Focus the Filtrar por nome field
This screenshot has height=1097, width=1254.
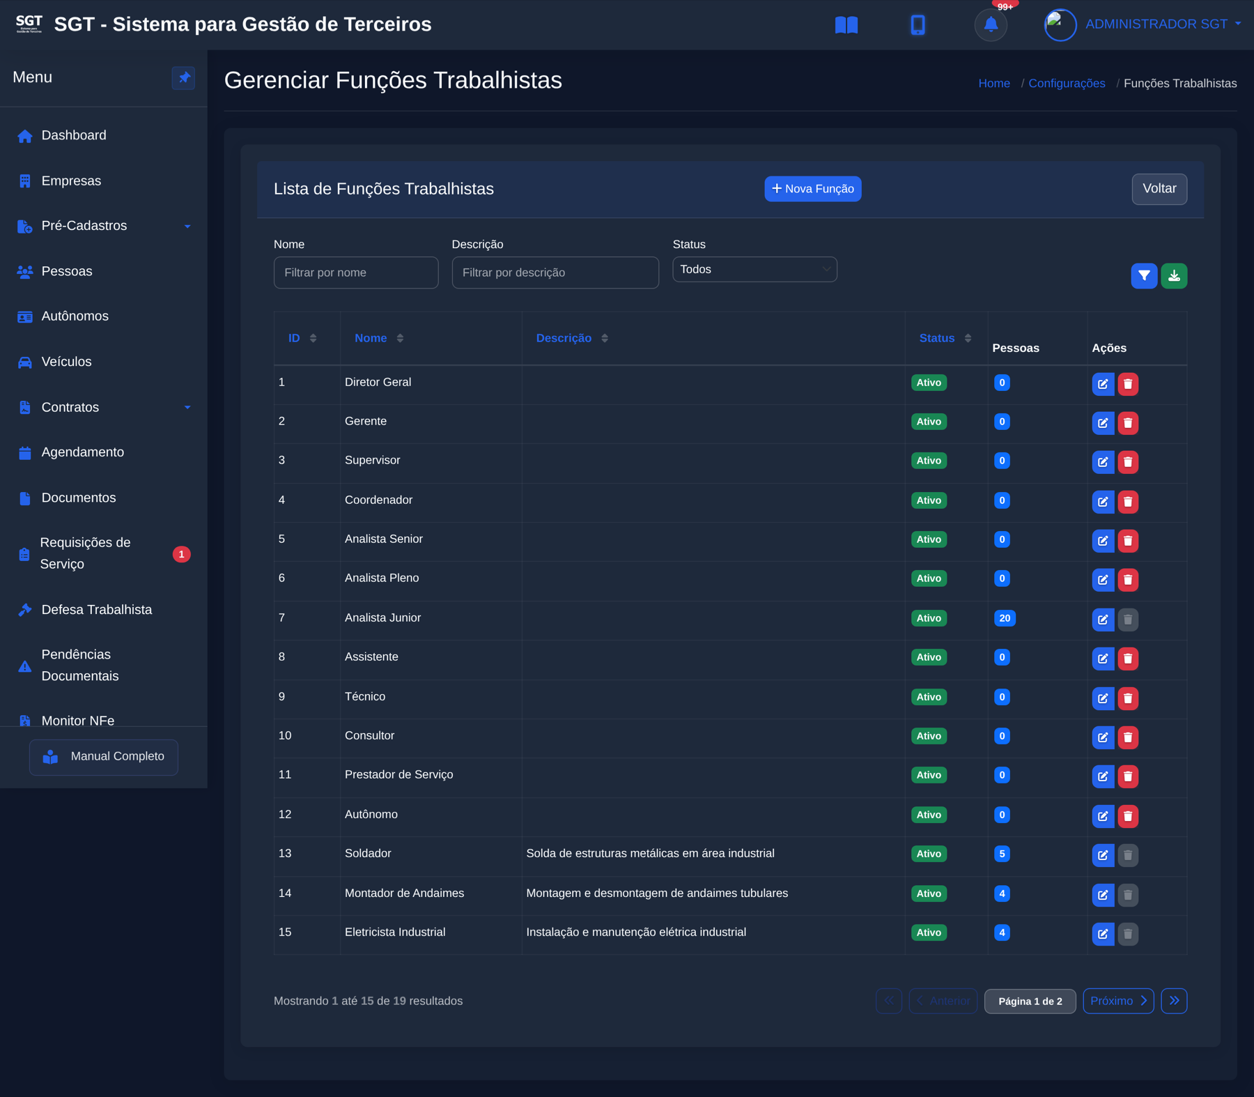point(356,273)
